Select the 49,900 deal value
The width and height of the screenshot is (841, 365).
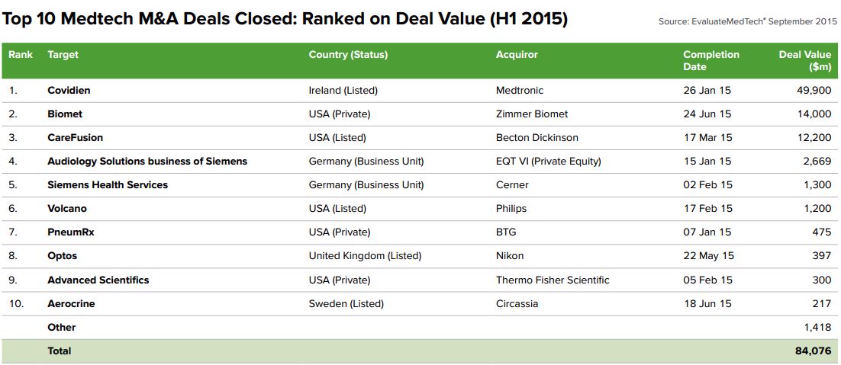(813, 90)
